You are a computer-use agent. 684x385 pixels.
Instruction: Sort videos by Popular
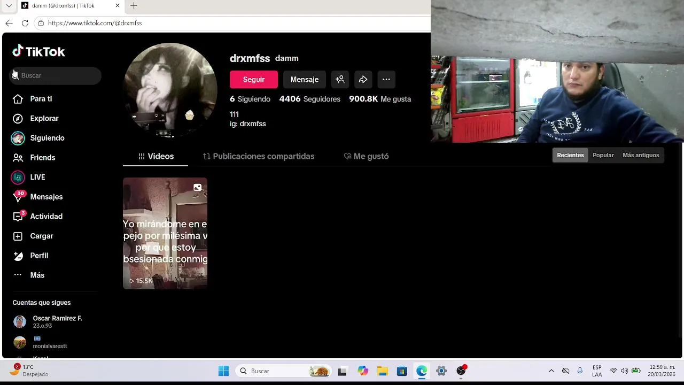pyautogui.click(x=603, y=155)
